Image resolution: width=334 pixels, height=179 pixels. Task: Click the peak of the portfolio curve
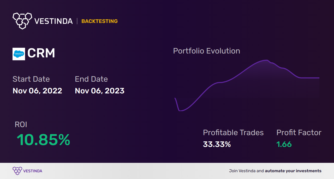(266, 60)
